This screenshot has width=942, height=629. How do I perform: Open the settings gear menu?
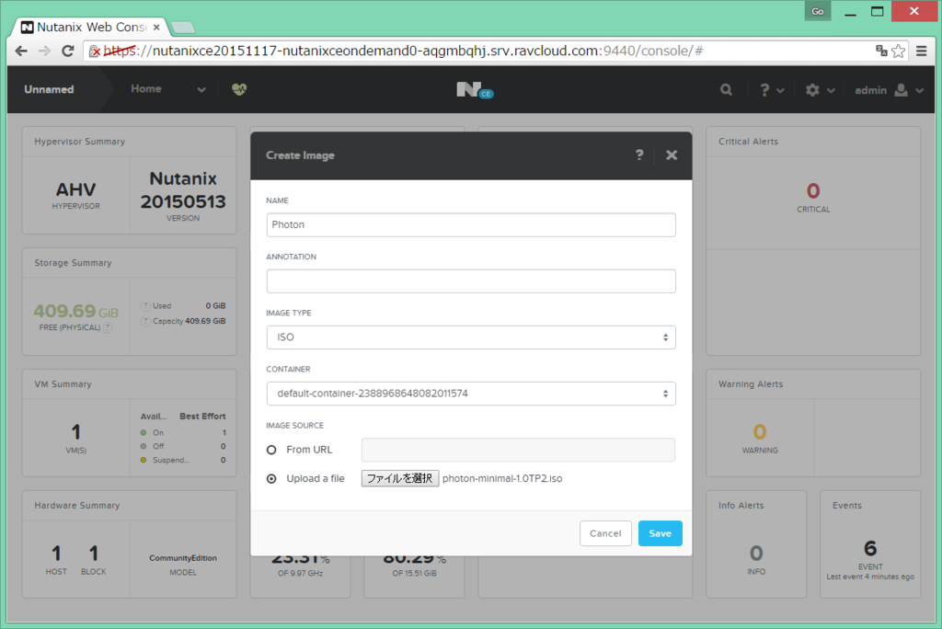820,90
